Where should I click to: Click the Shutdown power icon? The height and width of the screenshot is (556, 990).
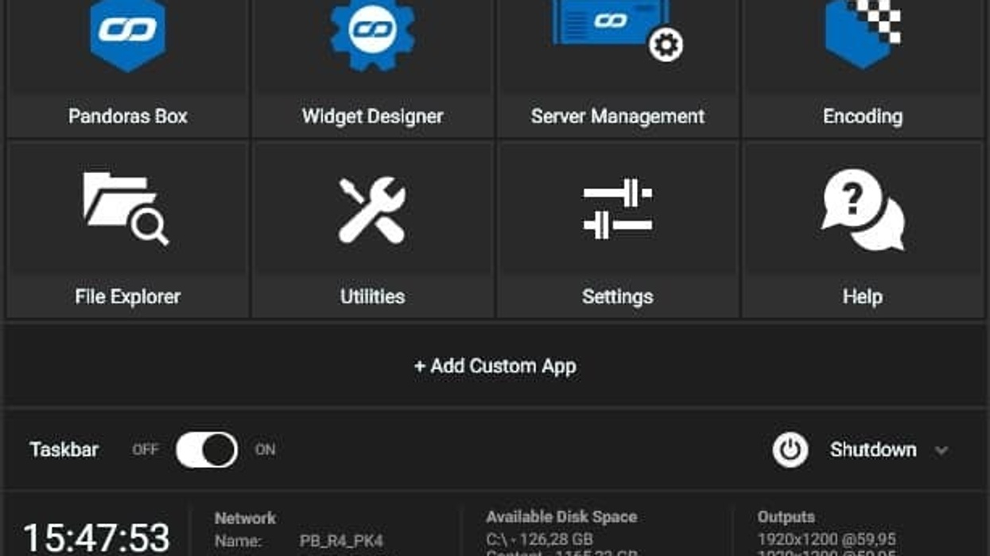[x=790, y=450]
